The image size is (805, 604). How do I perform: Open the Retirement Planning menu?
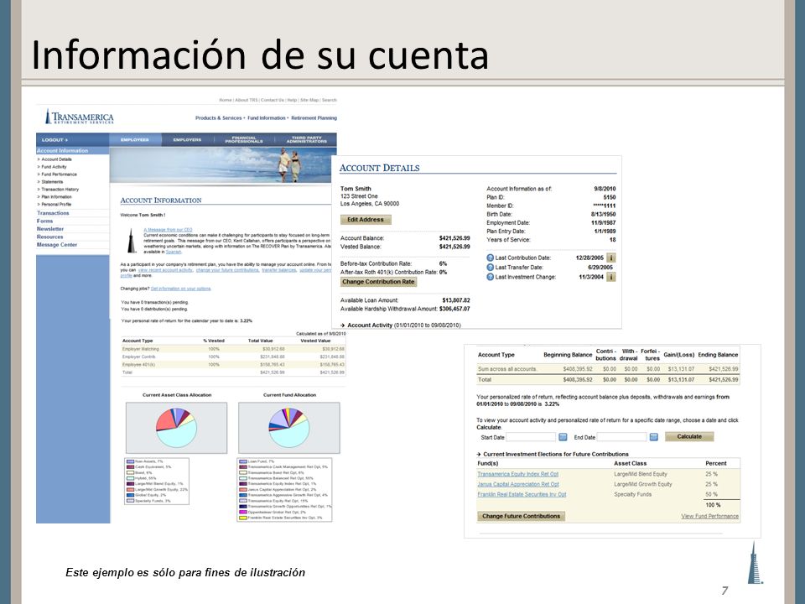point(314,118)
